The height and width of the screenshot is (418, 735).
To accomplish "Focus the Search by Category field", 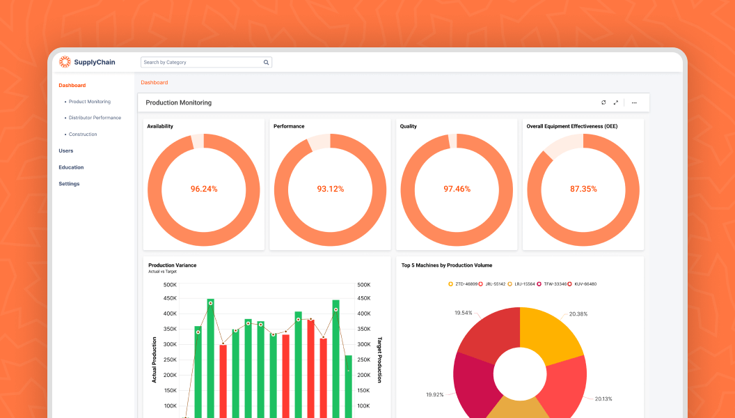I will [x=201, y=62].
